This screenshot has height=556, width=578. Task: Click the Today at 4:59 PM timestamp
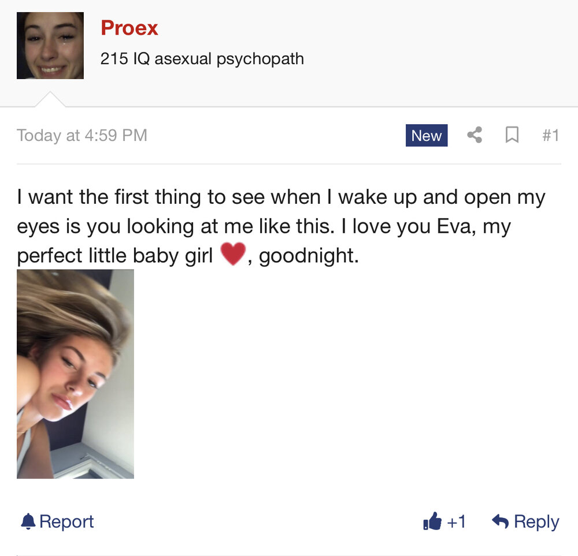click(82, 135)
